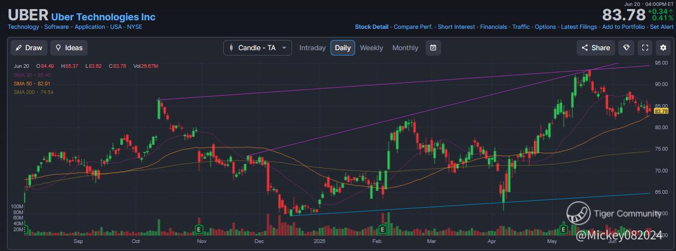Click the 95.00 price axis label
This screenshot has width=676, height=251.
pos(661,63)
